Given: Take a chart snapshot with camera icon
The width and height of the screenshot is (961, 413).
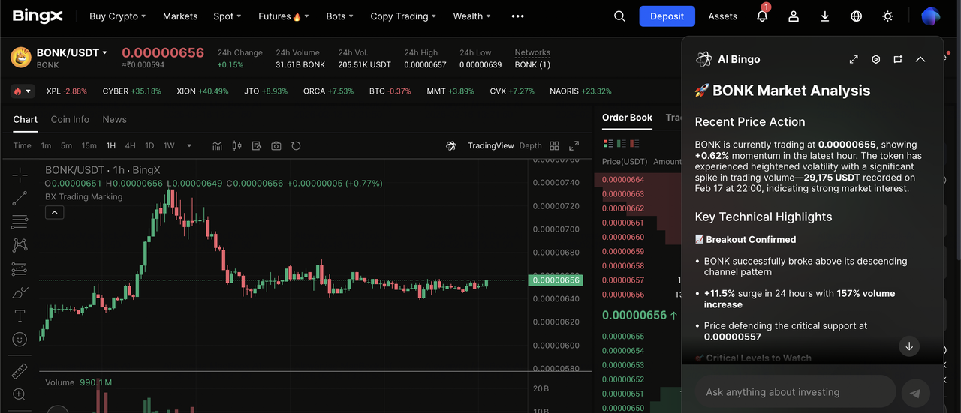Looking at the screenshot, I should pyautogui.click(x=276, y=145).
